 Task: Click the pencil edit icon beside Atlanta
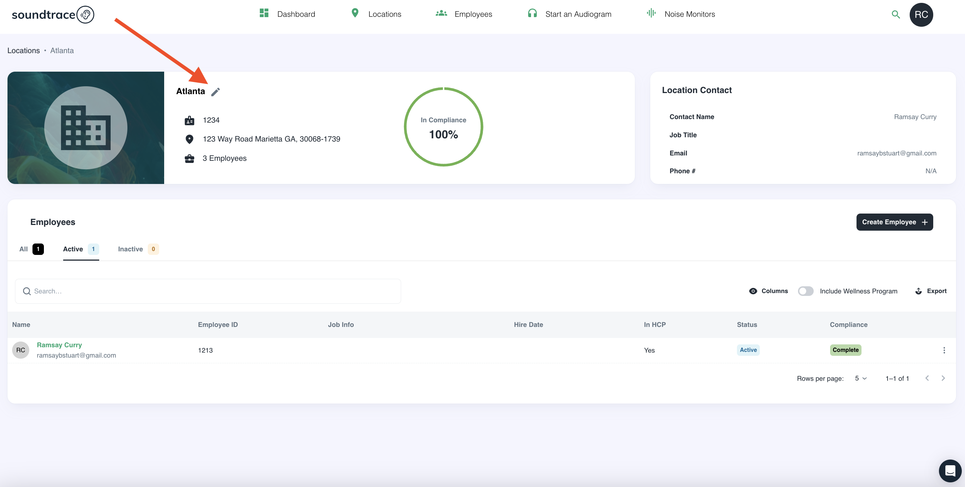tap(216, 92)
